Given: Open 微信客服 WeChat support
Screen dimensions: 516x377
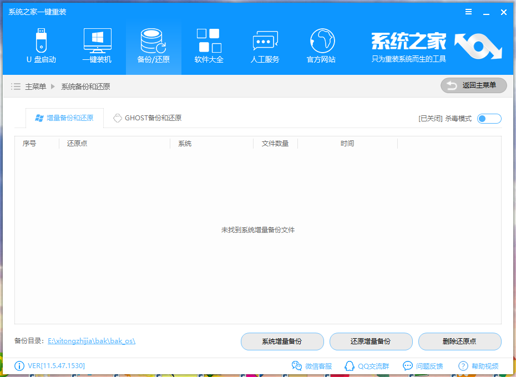Looking at the screenshot, I should tap(312, 366).
